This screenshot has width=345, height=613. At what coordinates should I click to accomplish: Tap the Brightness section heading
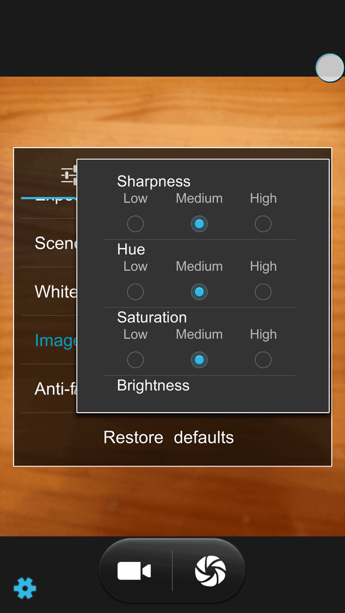(x=153, y=385)
